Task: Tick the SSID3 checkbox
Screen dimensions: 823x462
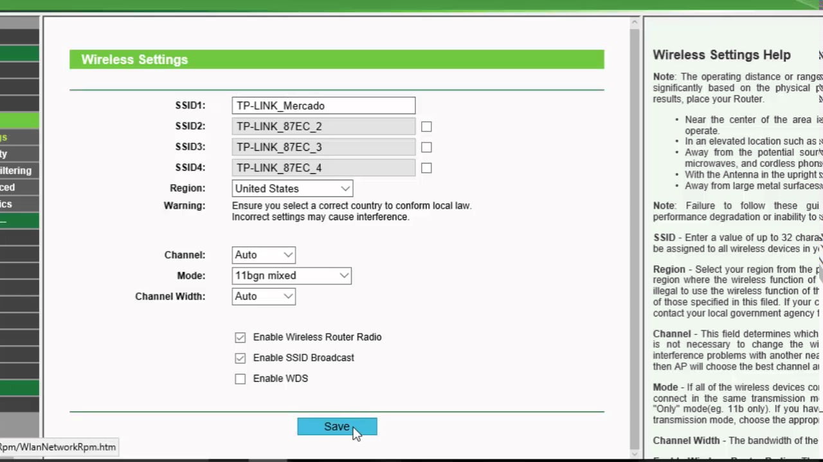Action: click(426, 148)
